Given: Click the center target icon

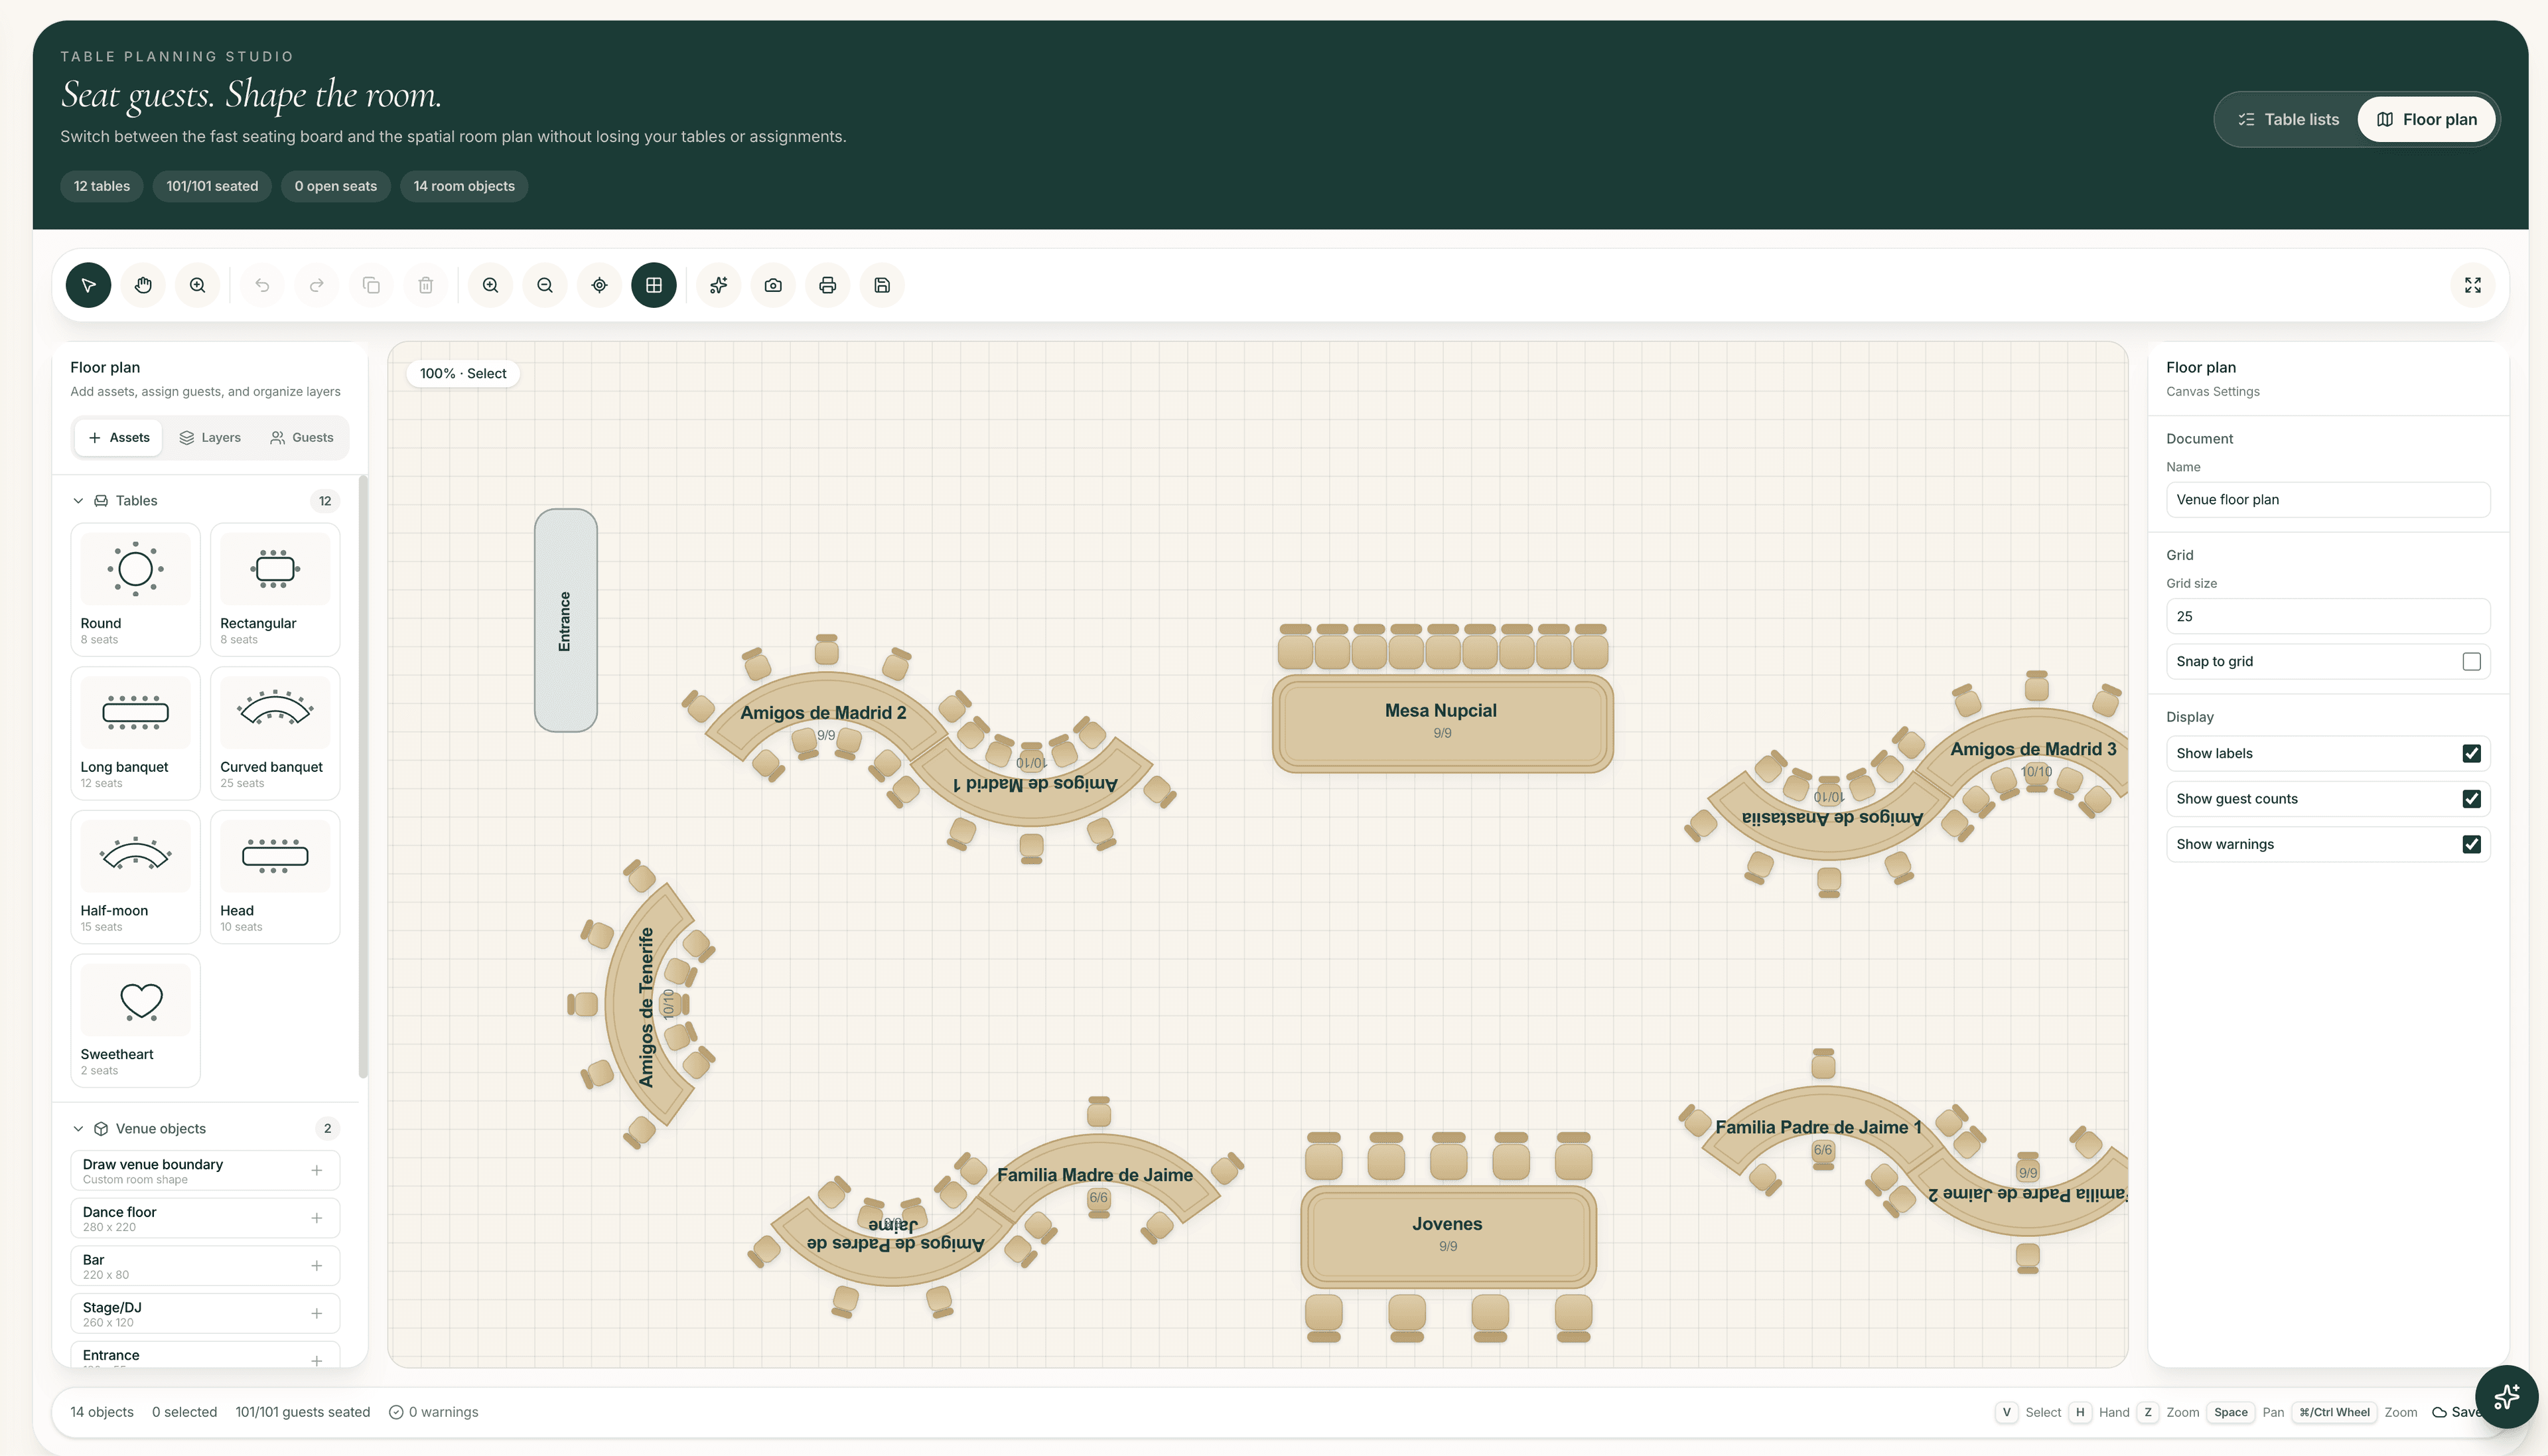Looking at the screenshot, I should (600, 285).
